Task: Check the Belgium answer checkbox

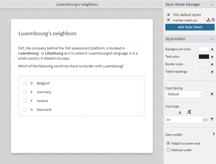Action: 25,83
